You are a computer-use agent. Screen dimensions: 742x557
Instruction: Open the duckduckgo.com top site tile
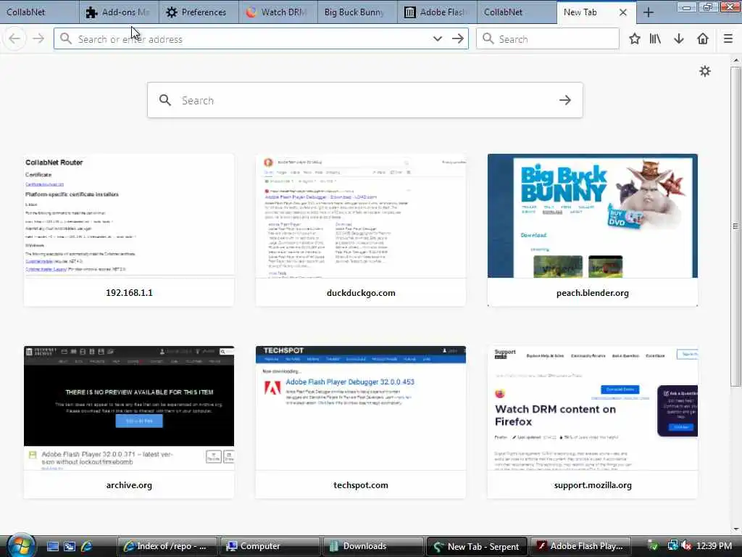click(361, 230)
